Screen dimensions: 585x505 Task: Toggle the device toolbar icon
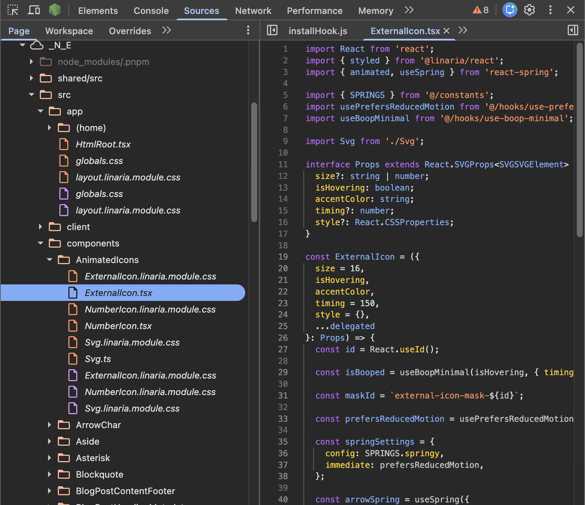click(34, 10)
